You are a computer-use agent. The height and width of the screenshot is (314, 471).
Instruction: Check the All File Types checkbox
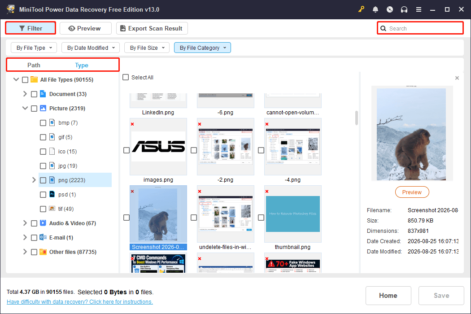point(25,80)
